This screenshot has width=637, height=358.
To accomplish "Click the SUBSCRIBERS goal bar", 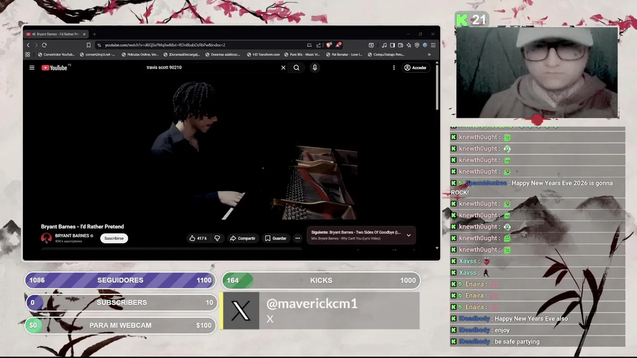I will click(120, 303).
